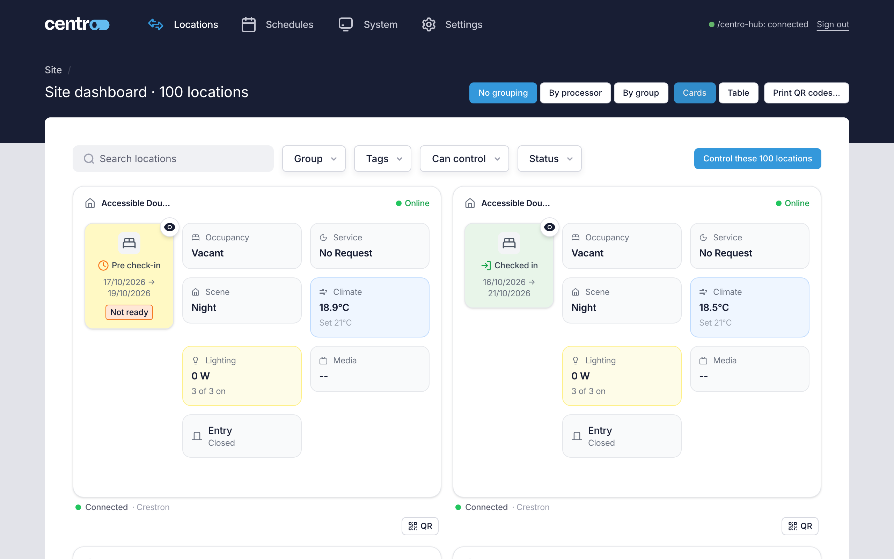
Task: Switch to Table view
Action: coord(738,93)
